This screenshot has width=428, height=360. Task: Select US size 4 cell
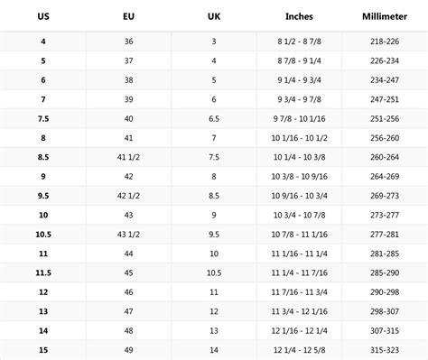pyautogui.click(x=43, y=42)
